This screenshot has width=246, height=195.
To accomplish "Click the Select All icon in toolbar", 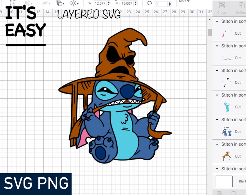I will (13, 3).
